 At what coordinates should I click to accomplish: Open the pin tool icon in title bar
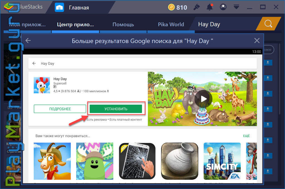[x=196, y=7]
